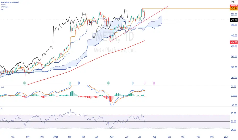Click the MACD 20.00 scale value
The height and width of the screenshot is (140, 238).
tap(233, 87)
